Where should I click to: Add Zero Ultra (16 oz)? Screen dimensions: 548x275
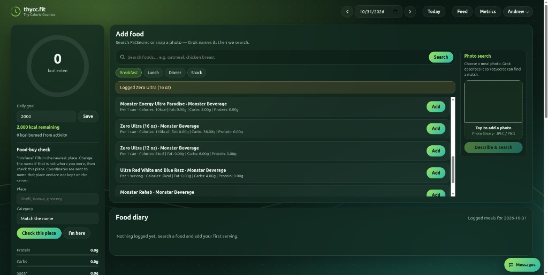tap(436, 129)
